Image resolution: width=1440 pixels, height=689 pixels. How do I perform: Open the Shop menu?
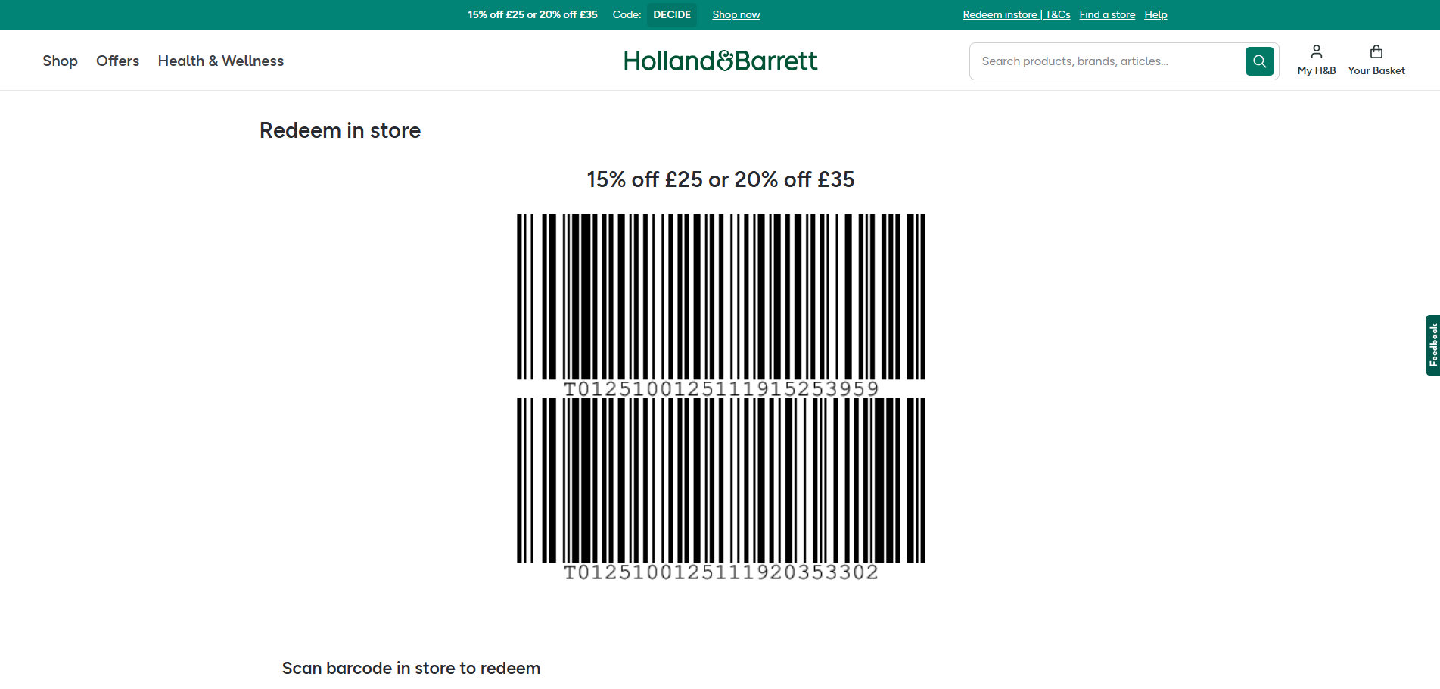(60, 61)
